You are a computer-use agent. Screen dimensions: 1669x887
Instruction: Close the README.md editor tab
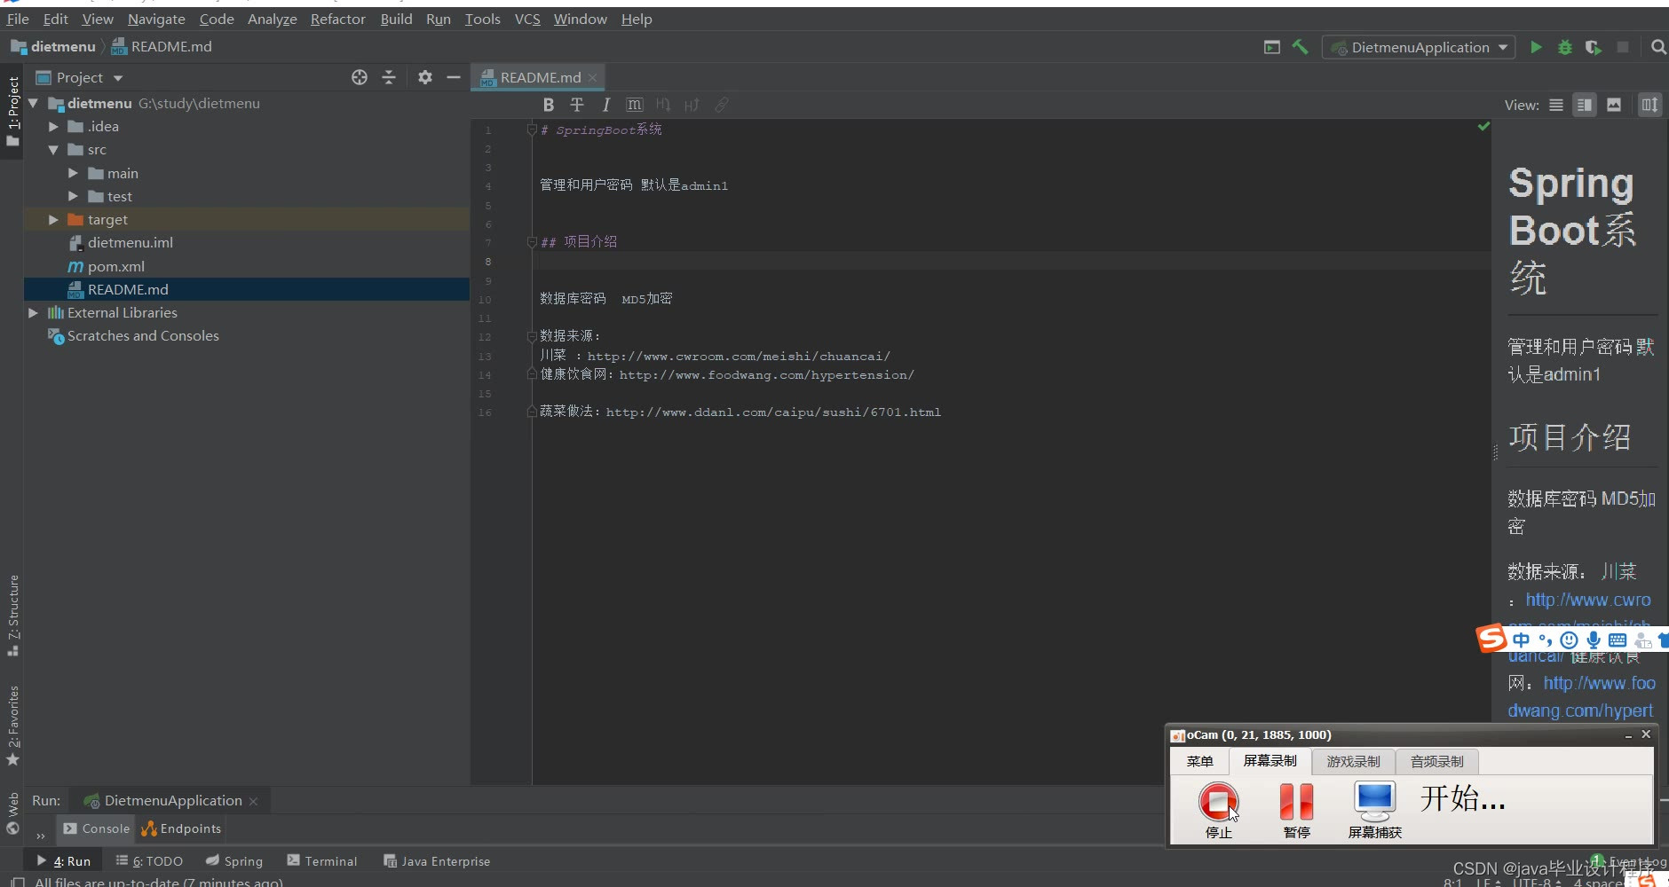592,78
